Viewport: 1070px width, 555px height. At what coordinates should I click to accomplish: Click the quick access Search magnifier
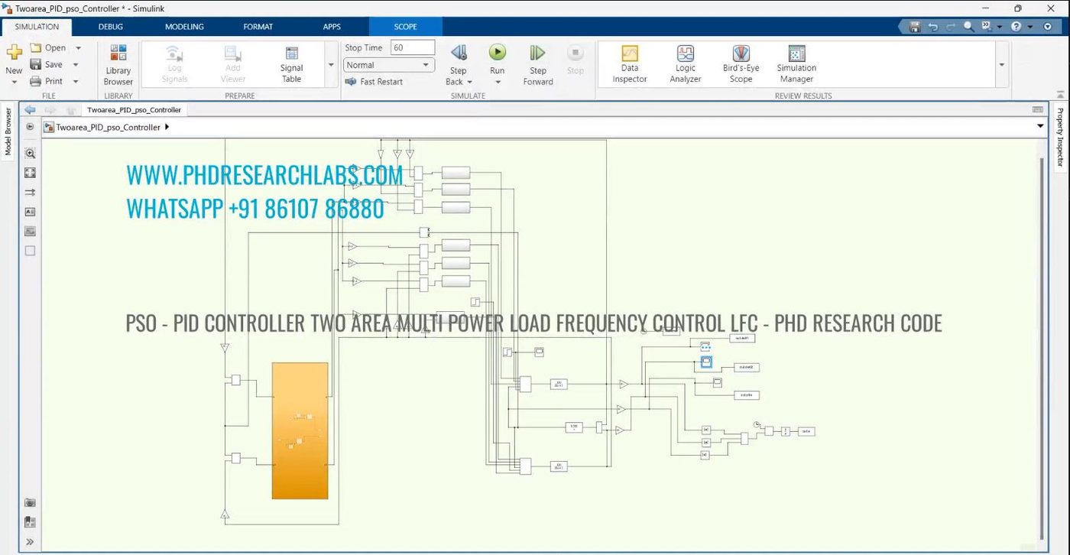pyautogui.click(x=968, y=27)
